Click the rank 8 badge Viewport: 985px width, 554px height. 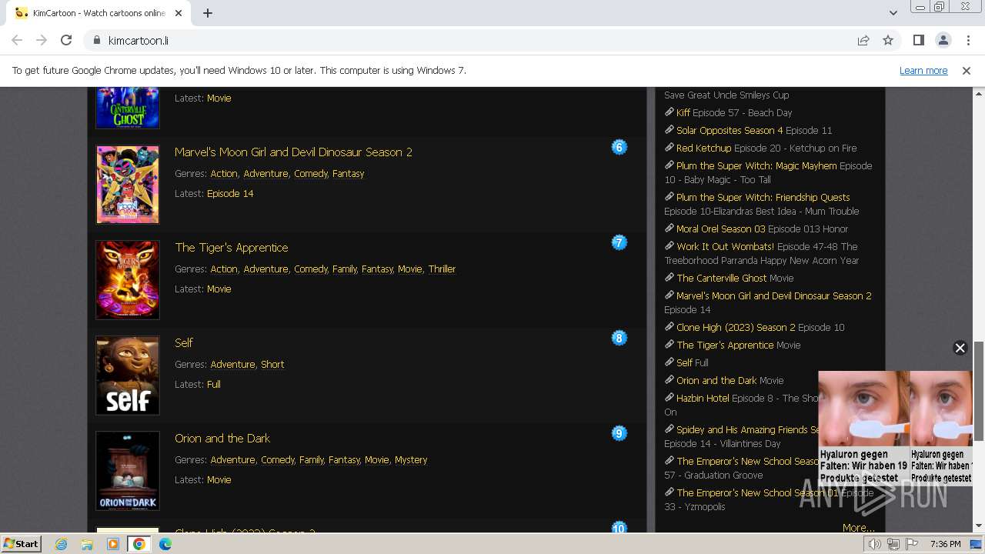tap(619, 338)
